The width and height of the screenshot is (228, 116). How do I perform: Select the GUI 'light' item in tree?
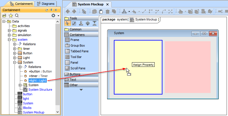[x=26, y=99]
